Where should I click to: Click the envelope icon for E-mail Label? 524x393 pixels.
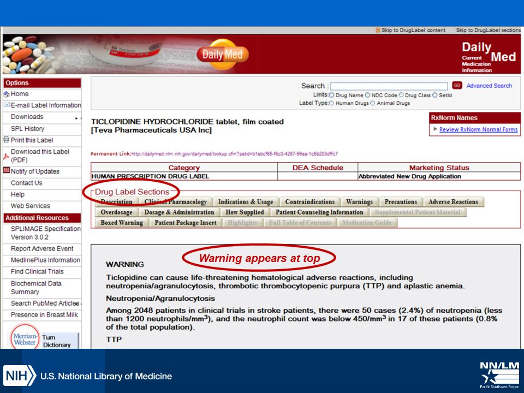pyautogui.click(x=7, y=105)
